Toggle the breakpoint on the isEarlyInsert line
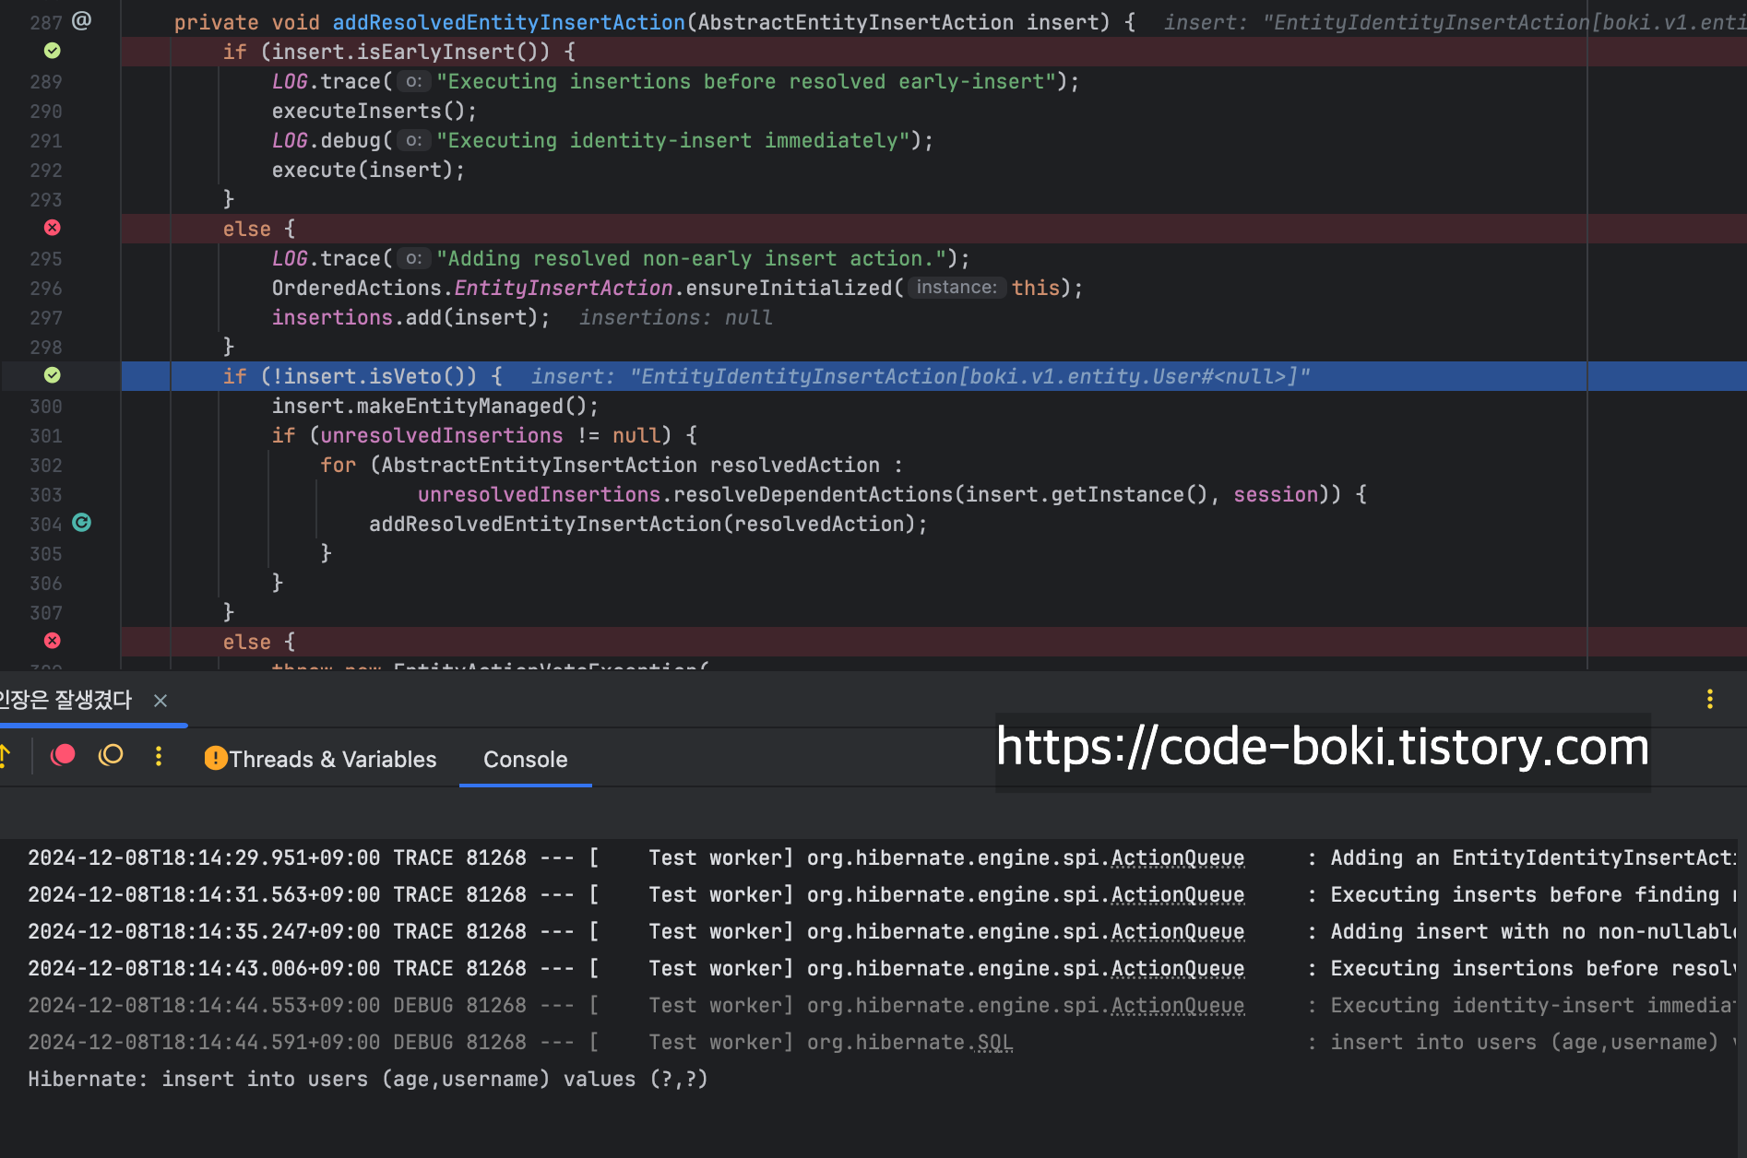The height and width of the screenshot is (1158, 1747). 53,51
